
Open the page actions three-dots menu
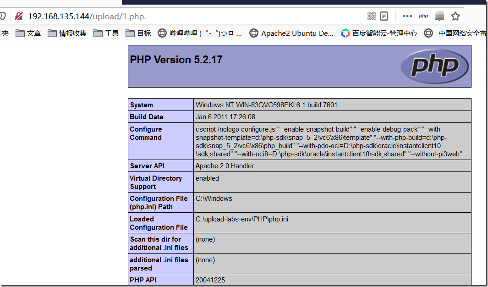[407, 16]
